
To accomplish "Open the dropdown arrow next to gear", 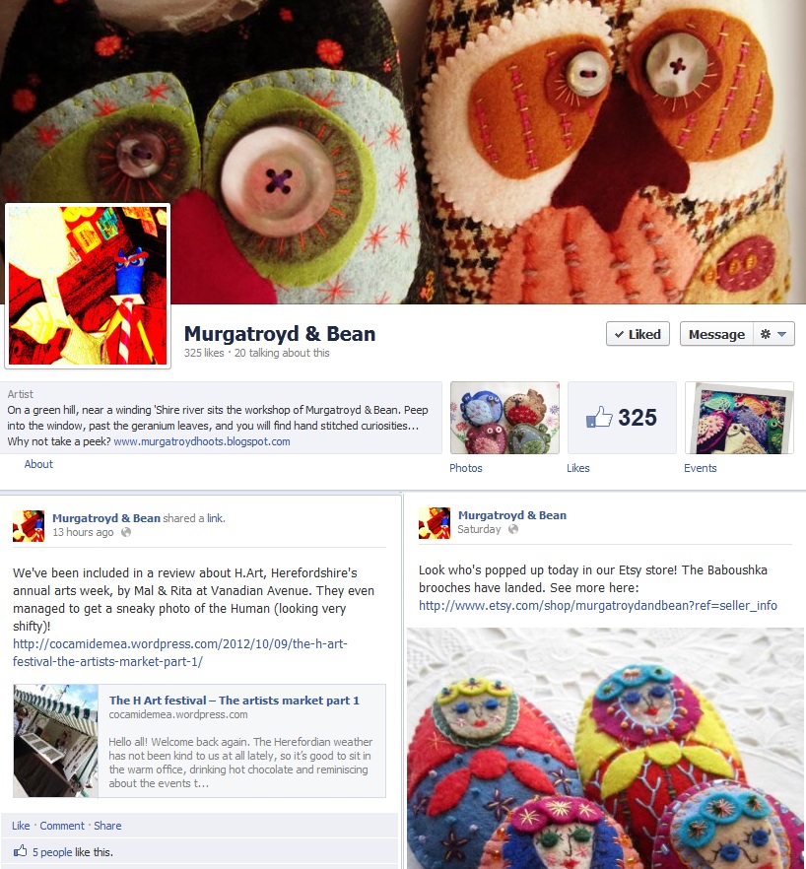I will tap(782, 334).
